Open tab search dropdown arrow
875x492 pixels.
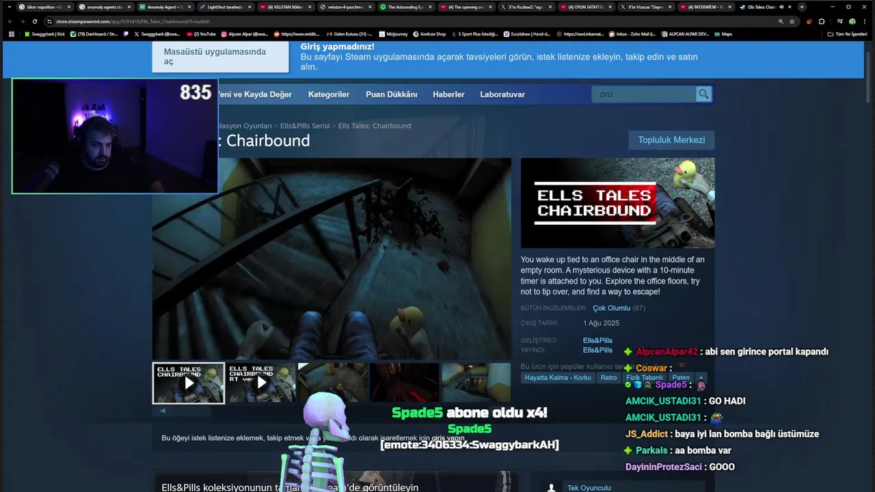[x=9, y=7]
